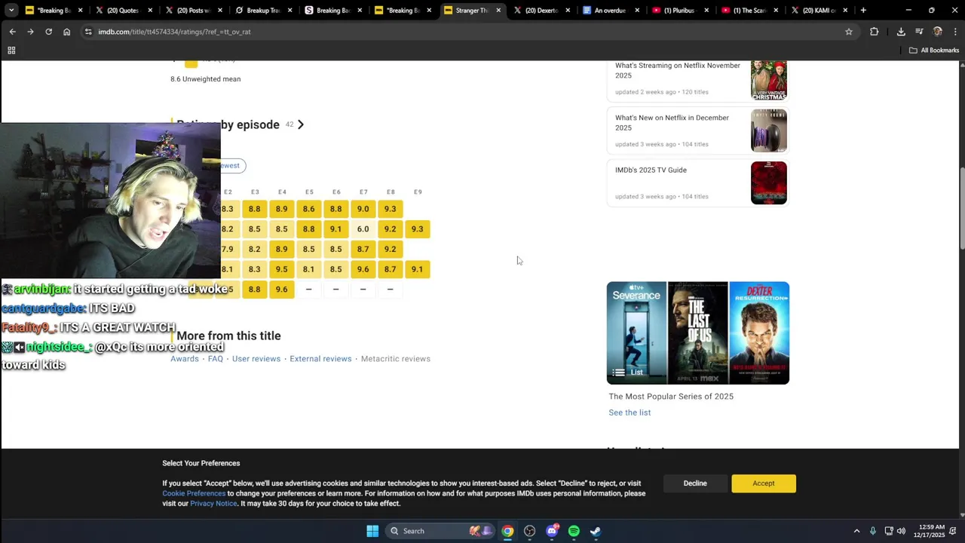This screenshot has height=543, width=965.
Task: Add a new browser tab
Action: (863, 11)
